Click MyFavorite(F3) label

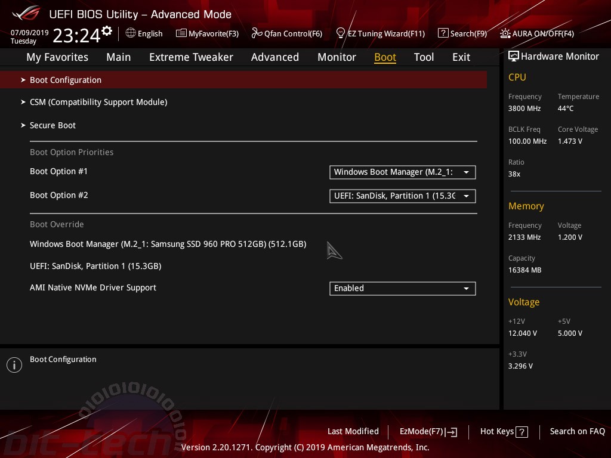(214, 34)
